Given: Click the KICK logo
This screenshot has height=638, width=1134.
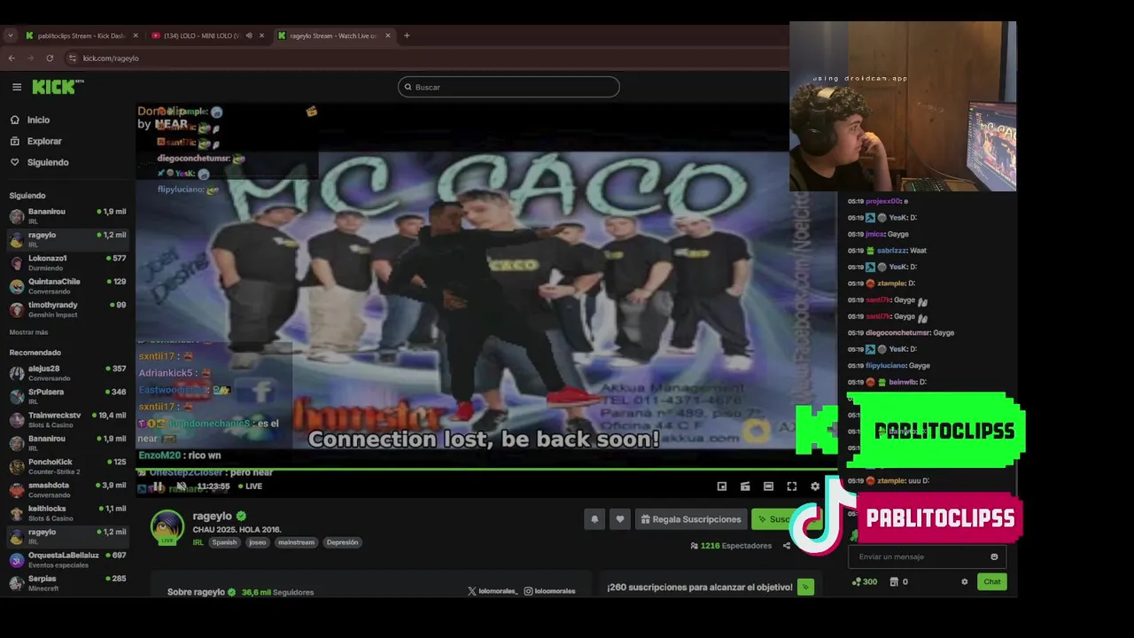Looking at the screenshot, I should pyautogui.click(x=57, y=87).
